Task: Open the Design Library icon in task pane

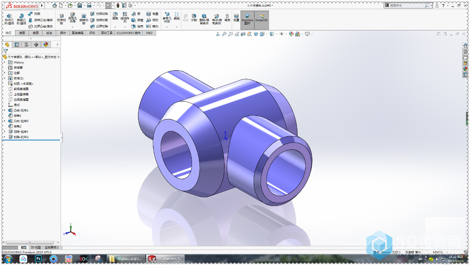Action: tap(465, 52)
